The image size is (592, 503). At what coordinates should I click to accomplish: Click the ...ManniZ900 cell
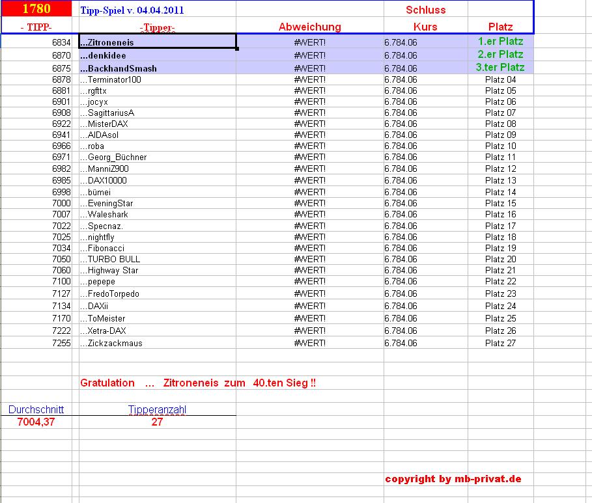point(158,169)
